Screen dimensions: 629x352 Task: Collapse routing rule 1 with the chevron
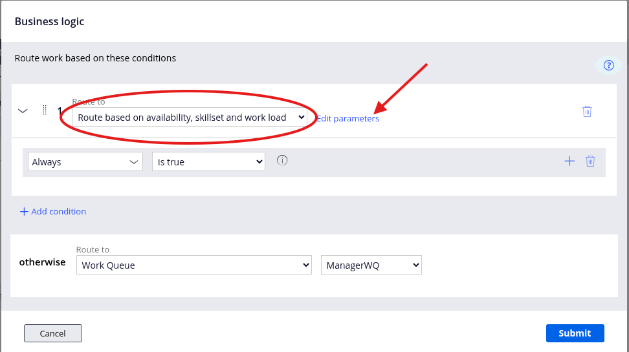point(23,111)
